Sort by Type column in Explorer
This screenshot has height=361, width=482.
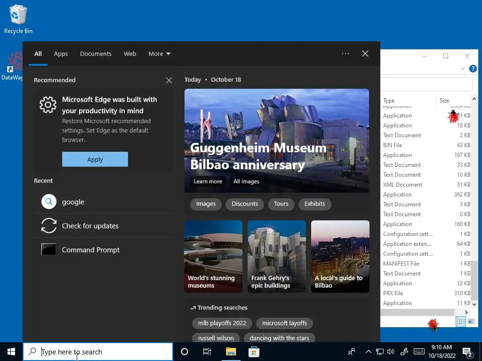click(408, 101)
